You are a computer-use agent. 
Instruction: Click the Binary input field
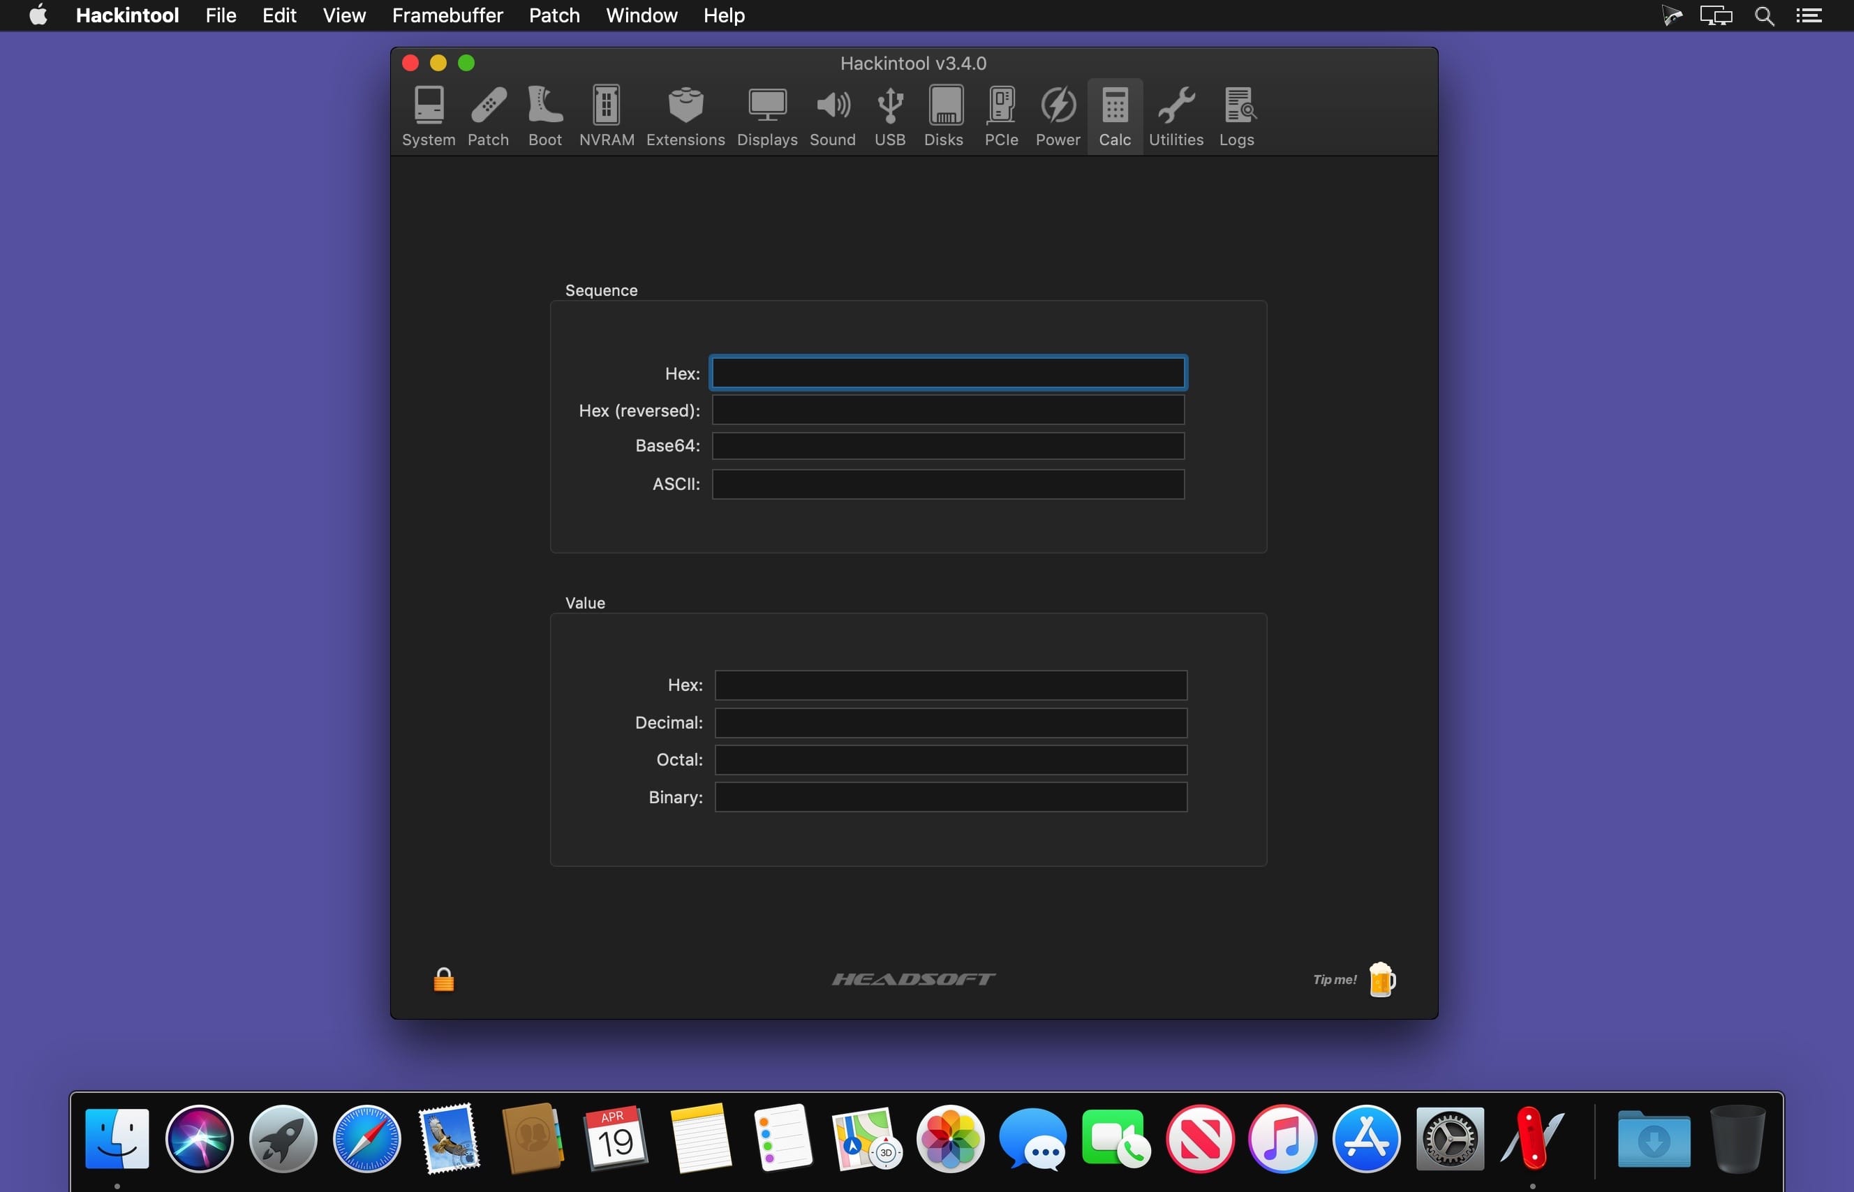click(951, 796)
